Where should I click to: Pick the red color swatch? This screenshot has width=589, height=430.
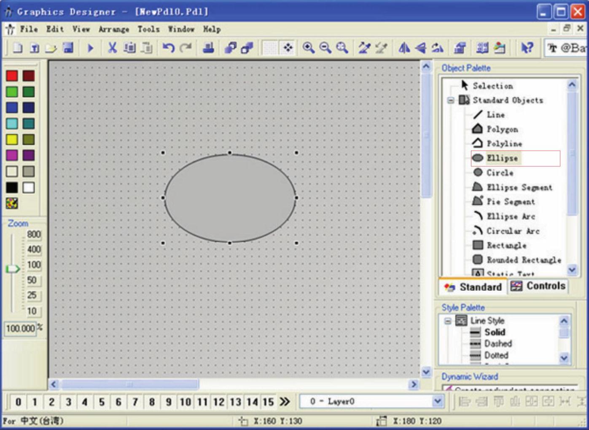[12, 76]
